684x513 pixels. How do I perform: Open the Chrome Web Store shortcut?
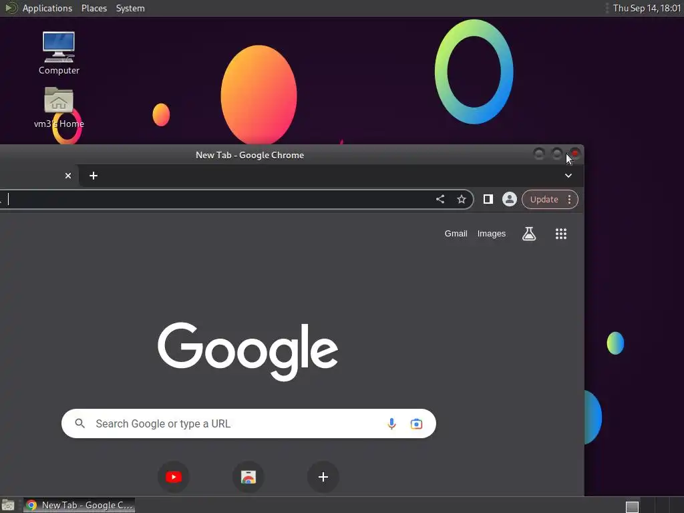coord(248,477)
